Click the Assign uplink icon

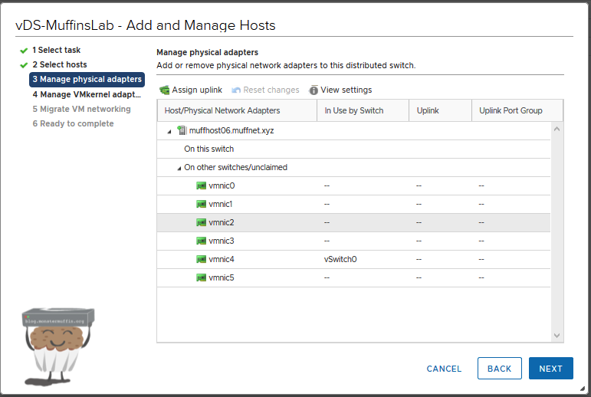point(164,90)
